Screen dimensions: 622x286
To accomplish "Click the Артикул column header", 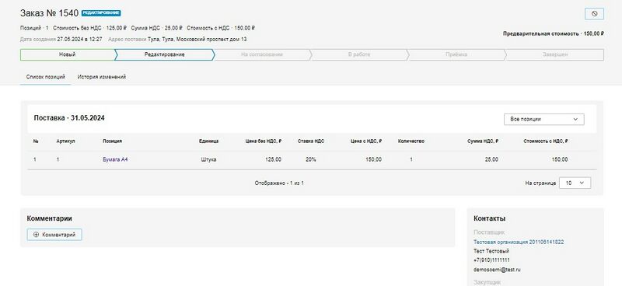I will click(x=65, y=141).
